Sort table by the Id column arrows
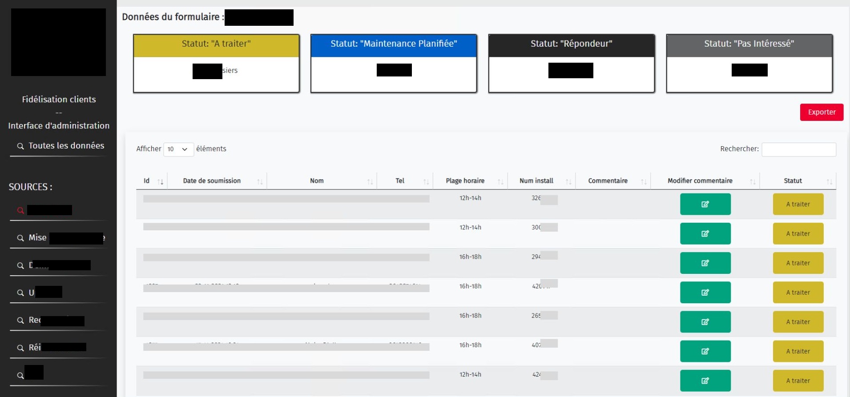The image size is (850, 397). click(161, 181)
